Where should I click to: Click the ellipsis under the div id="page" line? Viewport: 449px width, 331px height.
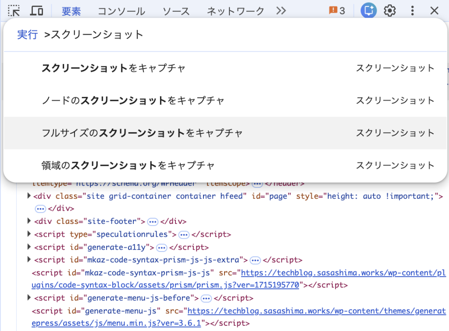click(40, 209)
